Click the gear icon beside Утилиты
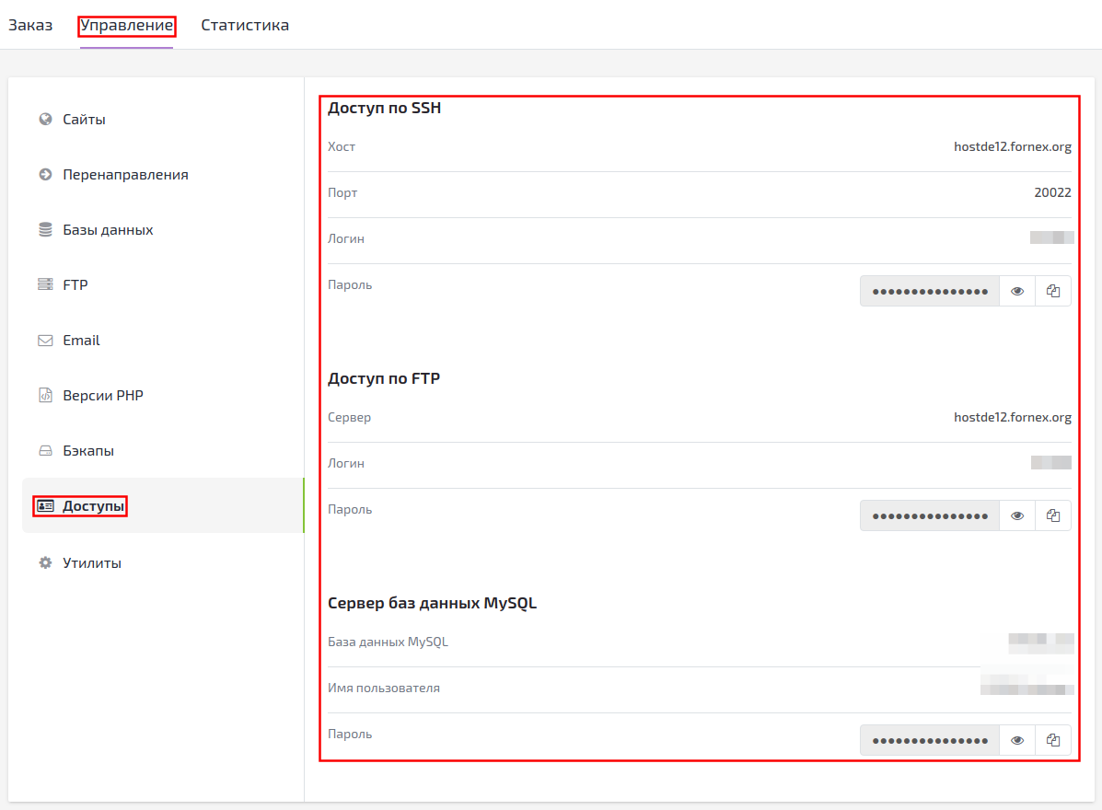 point(45,562)
